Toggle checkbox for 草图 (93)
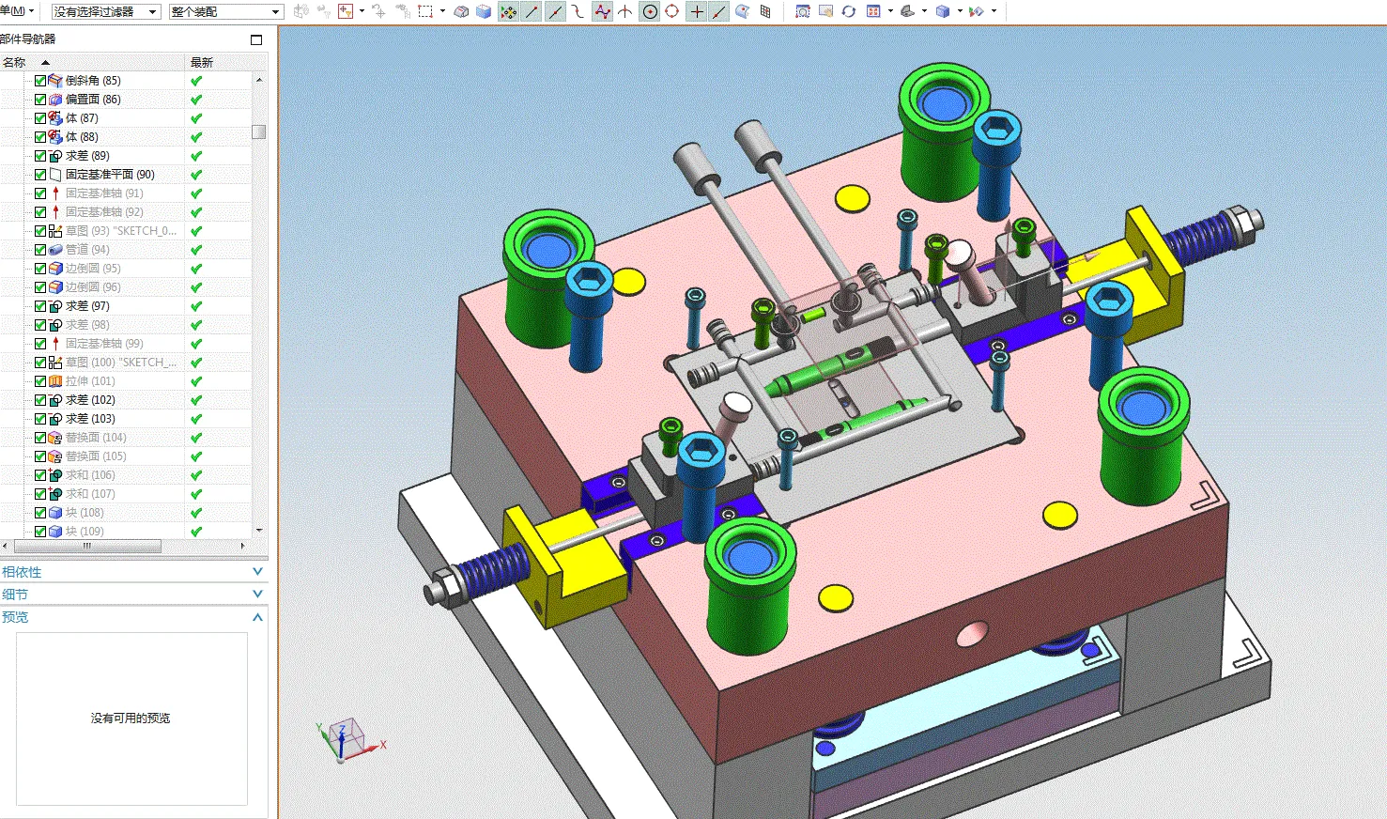The width and height of the screenshot is (1387, 819). point(40,231)
